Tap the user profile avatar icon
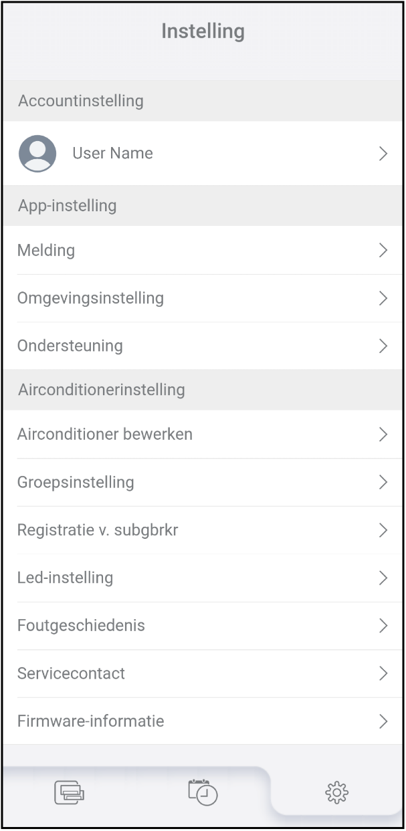The width and height of the screenshot is (406, 831). click(x=37, y=154)
